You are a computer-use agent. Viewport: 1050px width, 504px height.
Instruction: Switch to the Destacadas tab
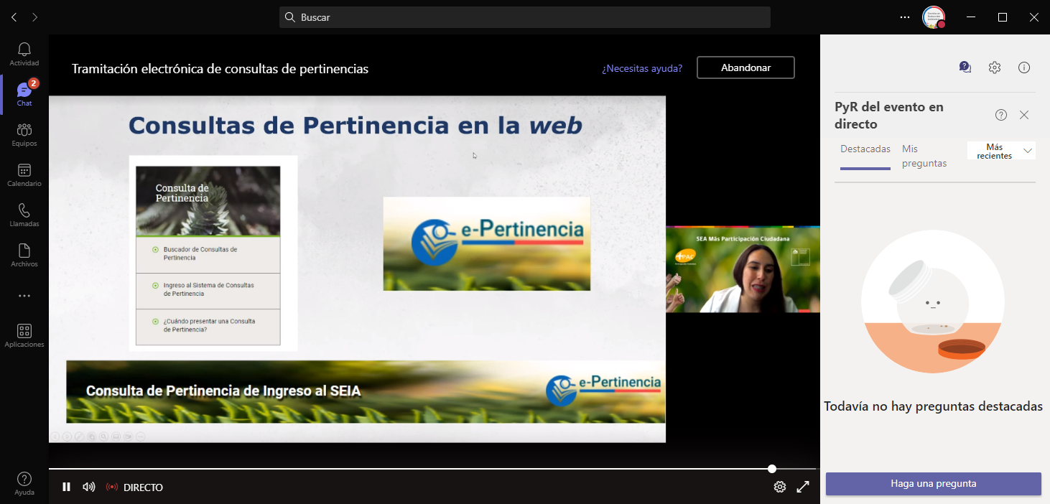pos(865,149)
